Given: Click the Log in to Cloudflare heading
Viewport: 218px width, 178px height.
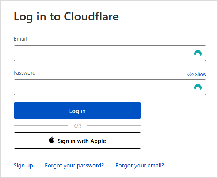Looking at the screenshot, I should pyautogui.click(x=66, y=17).
